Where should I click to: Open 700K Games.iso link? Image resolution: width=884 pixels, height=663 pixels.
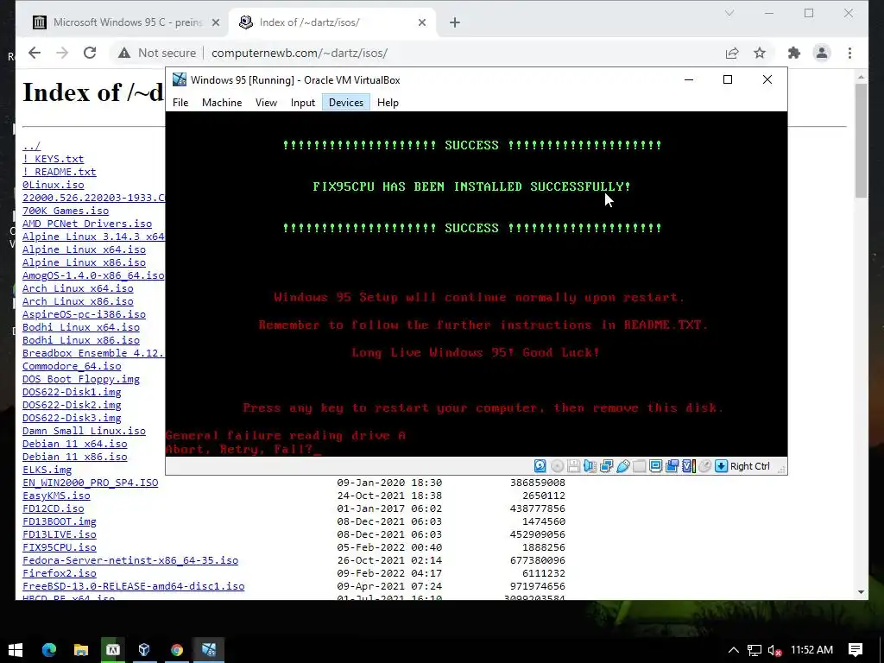[x=66, y=211]
